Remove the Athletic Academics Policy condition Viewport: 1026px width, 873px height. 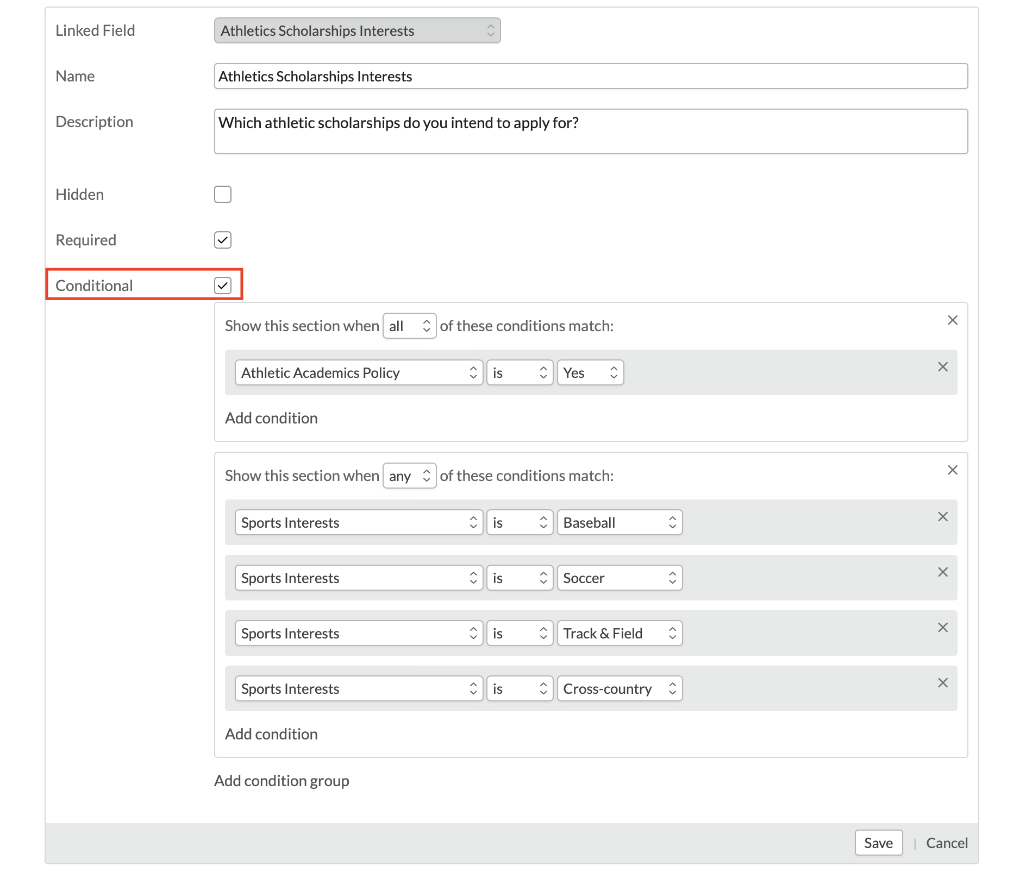943,367
